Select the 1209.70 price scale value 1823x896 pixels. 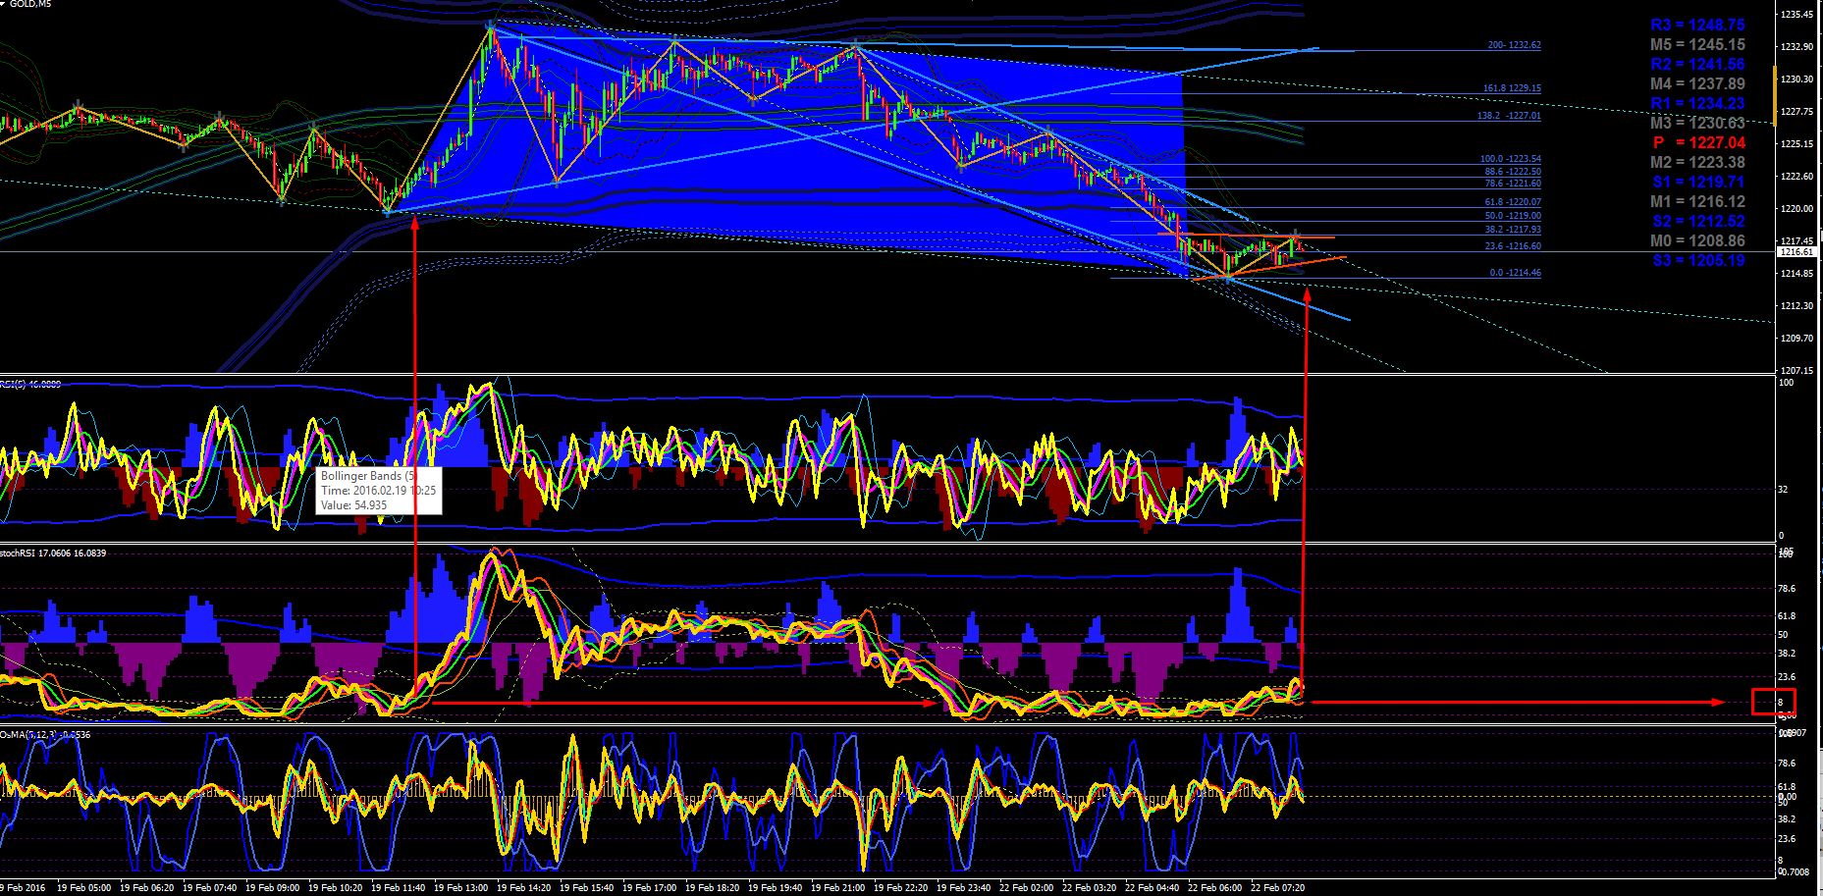pyautogui.click(x=1796, y=339)
